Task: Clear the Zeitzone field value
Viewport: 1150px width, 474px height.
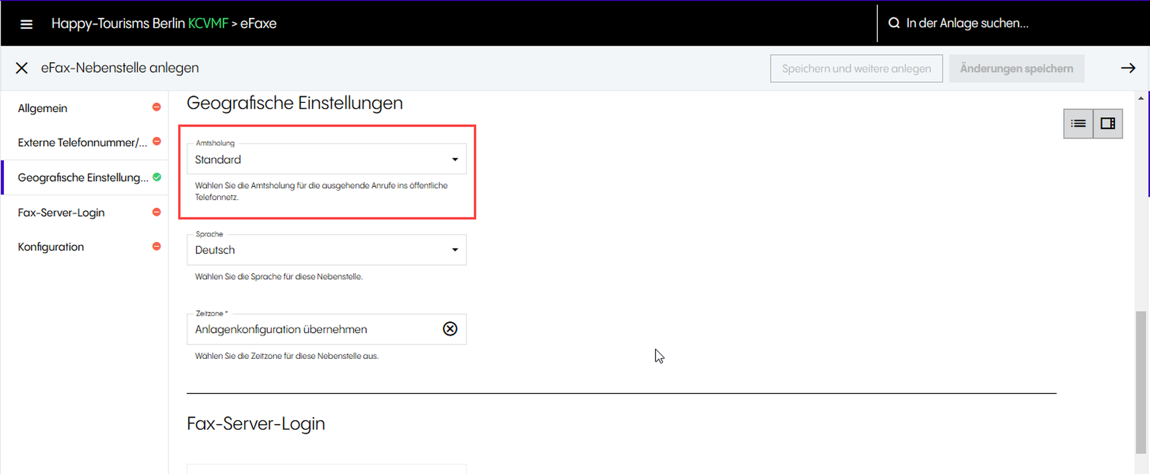Action: [450, 328]
